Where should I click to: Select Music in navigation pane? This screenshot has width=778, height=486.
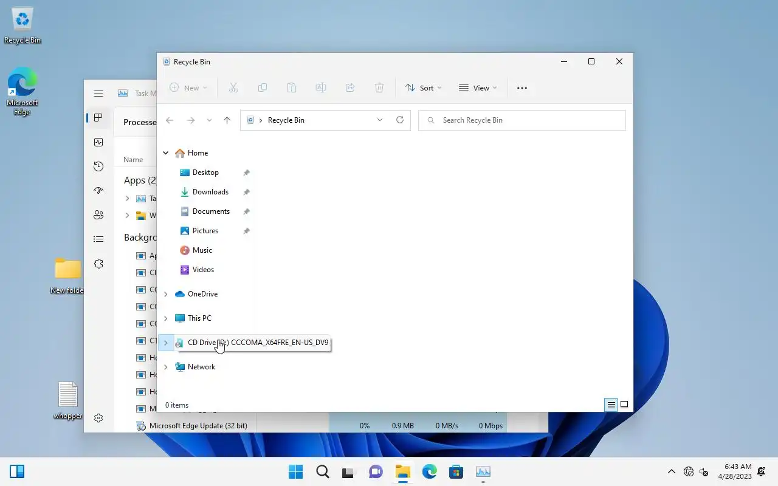[x=202, y=250]
